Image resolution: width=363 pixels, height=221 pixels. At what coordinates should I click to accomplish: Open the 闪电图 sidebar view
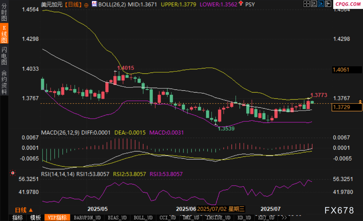click(4, 56)
